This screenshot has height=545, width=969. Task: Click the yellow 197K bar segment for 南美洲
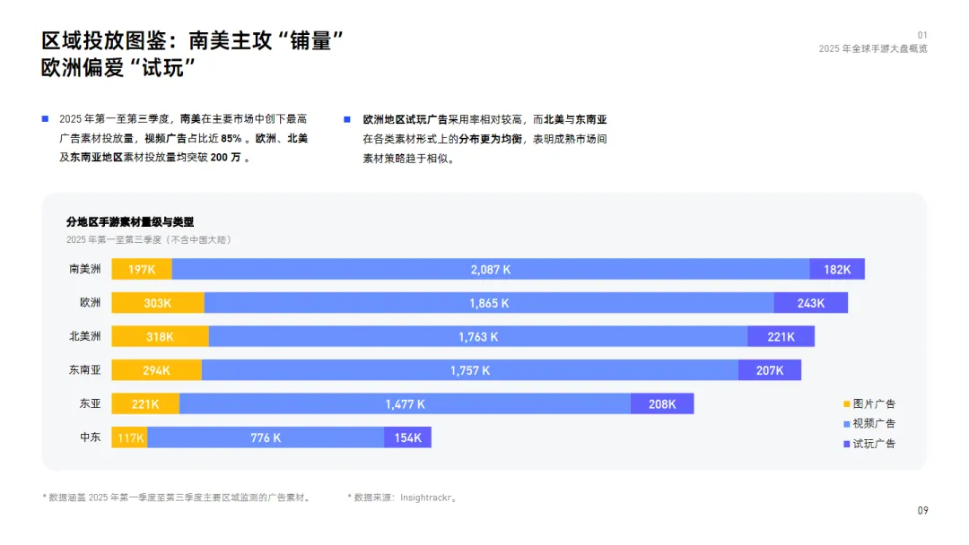[142, 269]
